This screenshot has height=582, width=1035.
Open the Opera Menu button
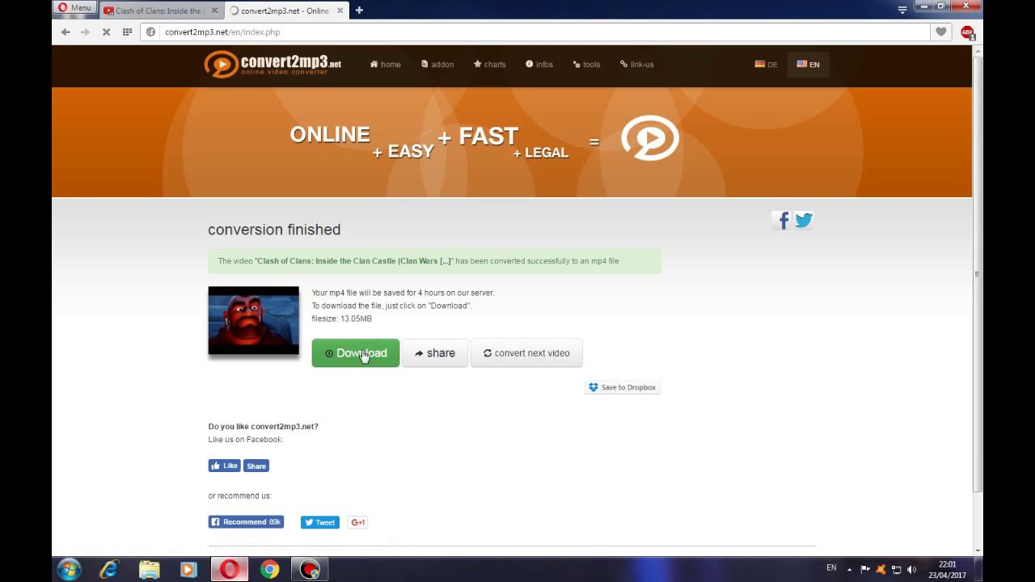[x=74, y=8]
